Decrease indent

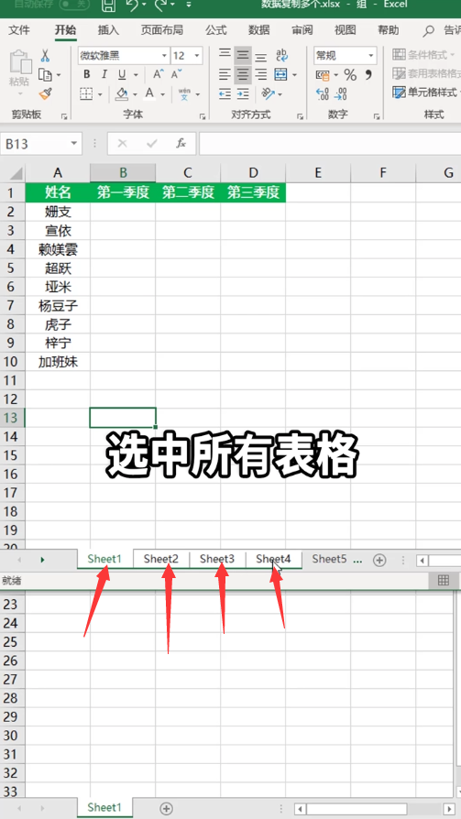tap(225, 94)
